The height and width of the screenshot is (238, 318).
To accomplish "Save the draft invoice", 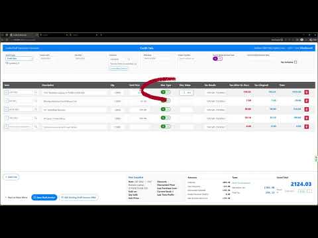I will (x=44, y=198).
